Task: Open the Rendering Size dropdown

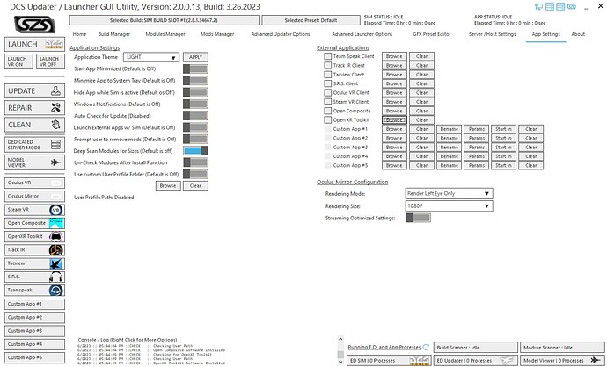Action: tap(449, 206)
